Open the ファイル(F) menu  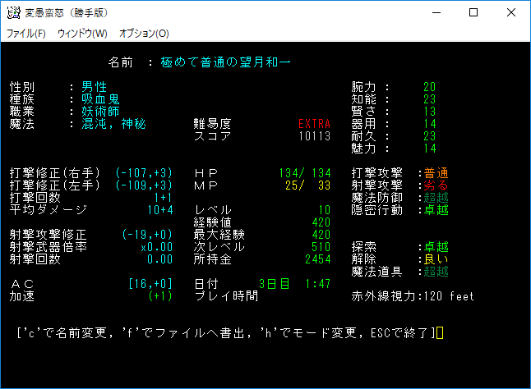coord(26,34)
